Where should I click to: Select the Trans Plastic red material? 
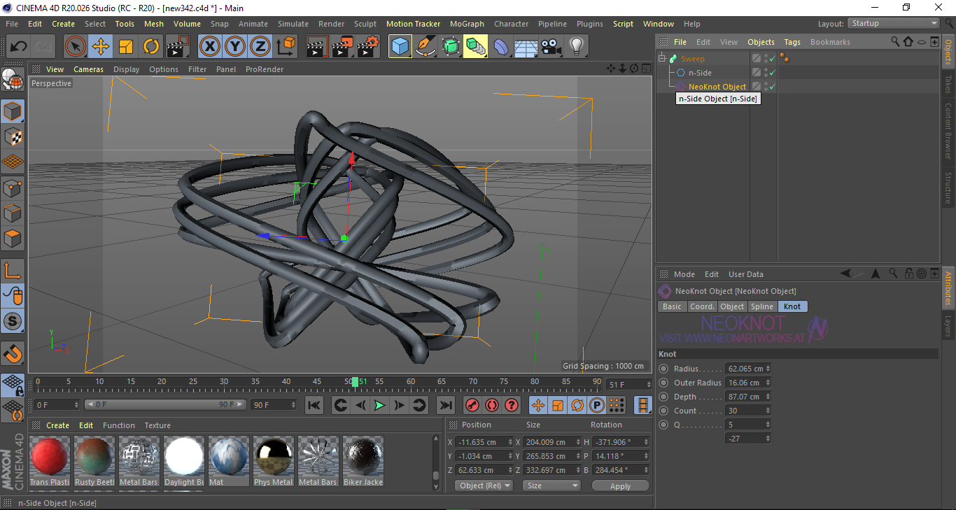coord(50,461)
